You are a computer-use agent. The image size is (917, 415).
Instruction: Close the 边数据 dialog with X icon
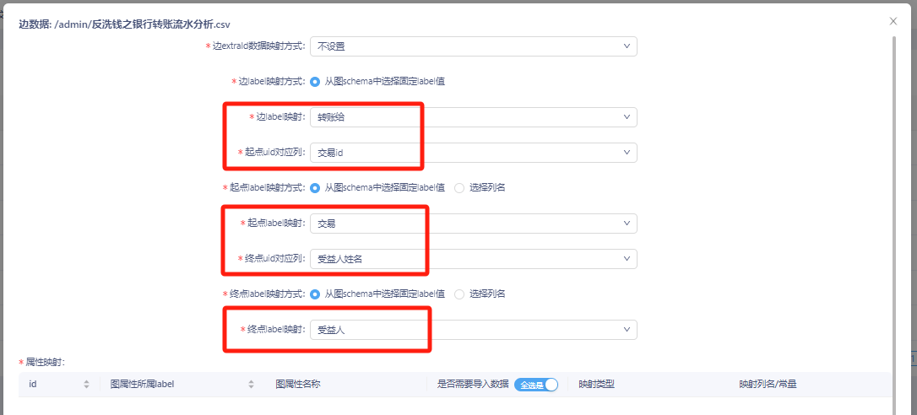pos(893,21)
